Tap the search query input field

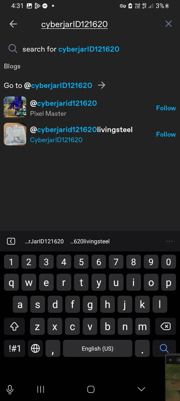click(x=74, y=24)
